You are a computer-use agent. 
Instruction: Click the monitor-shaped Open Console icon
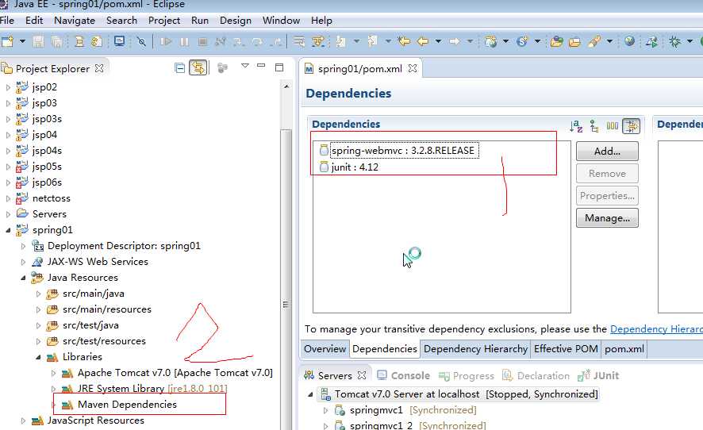(x=119, y=42)
